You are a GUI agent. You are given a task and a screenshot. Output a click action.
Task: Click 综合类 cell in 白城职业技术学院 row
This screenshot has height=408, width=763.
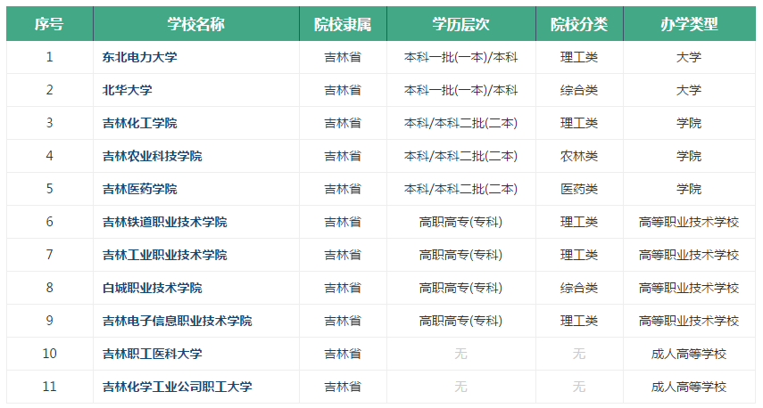579,288
